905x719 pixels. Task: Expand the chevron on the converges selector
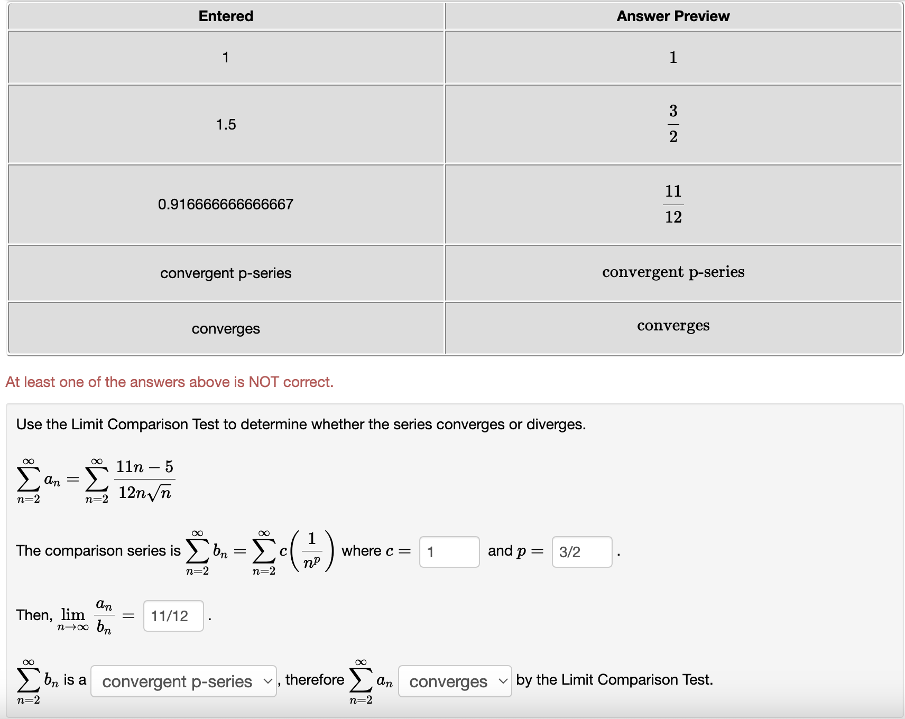point(502,682)
